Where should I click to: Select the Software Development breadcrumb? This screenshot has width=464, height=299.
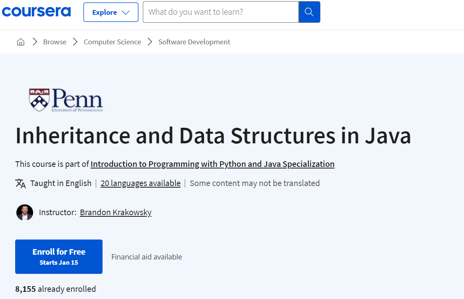[194, 42]
